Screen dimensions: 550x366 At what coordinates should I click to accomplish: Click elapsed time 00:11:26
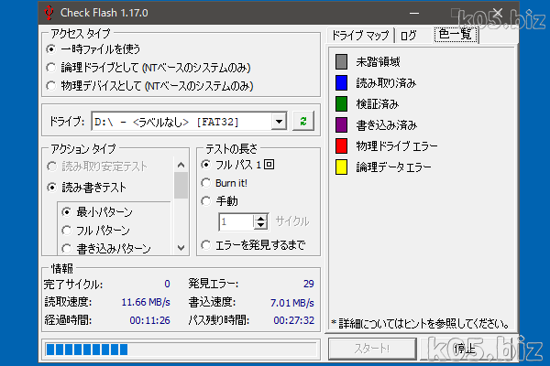coord(149,320)
